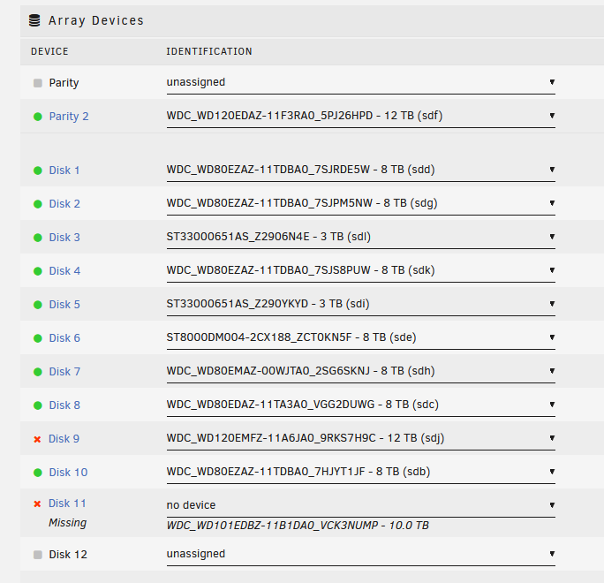Click the WDC_WD101EDBZ missing disk identifier text
Screen dimensions: 604x583
tap(298, 526)
